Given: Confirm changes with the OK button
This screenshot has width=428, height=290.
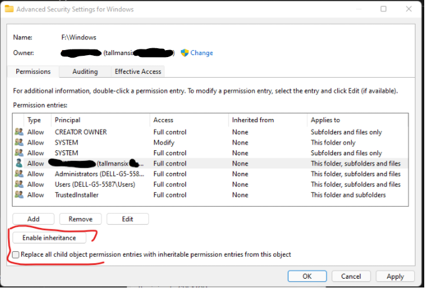Looking at the screenshot, I should tap(307, 276).
